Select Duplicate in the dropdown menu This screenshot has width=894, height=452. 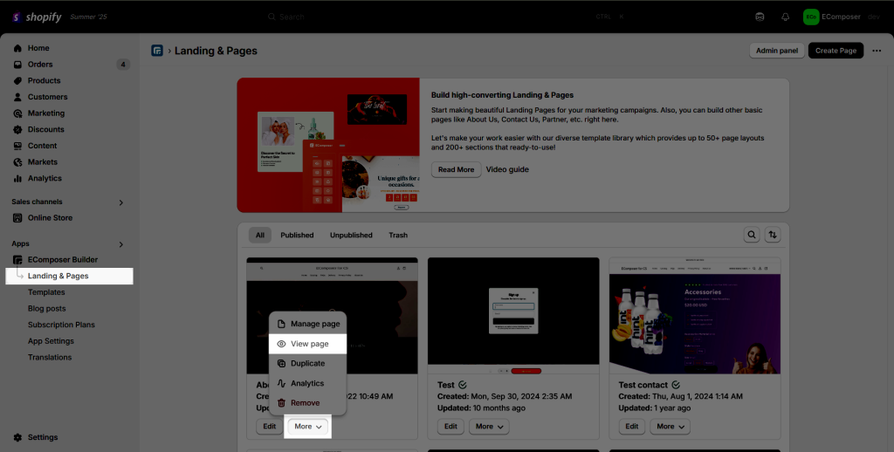pos(308,364)
